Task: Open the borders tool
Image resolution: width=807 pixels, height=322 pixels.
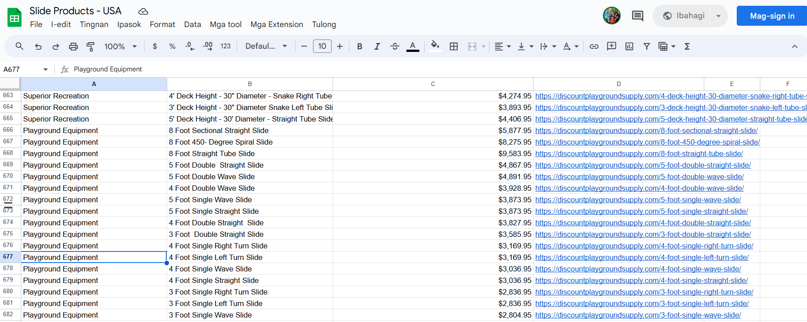Action: [x=454, y=46]
